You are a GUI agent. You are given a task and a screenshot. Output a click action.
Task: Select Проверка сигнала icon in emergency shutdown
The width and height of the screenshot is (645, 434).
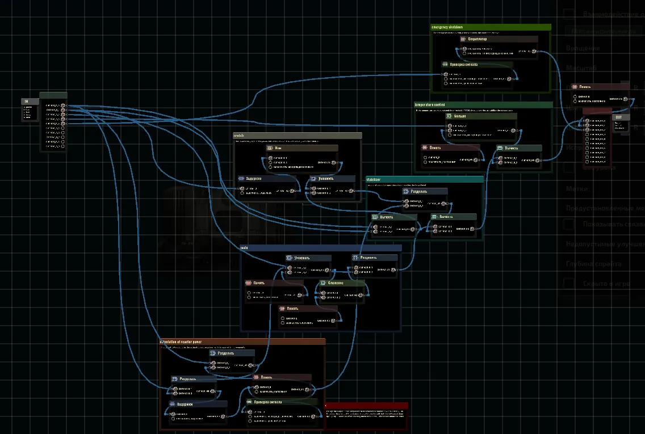[445, 65]
